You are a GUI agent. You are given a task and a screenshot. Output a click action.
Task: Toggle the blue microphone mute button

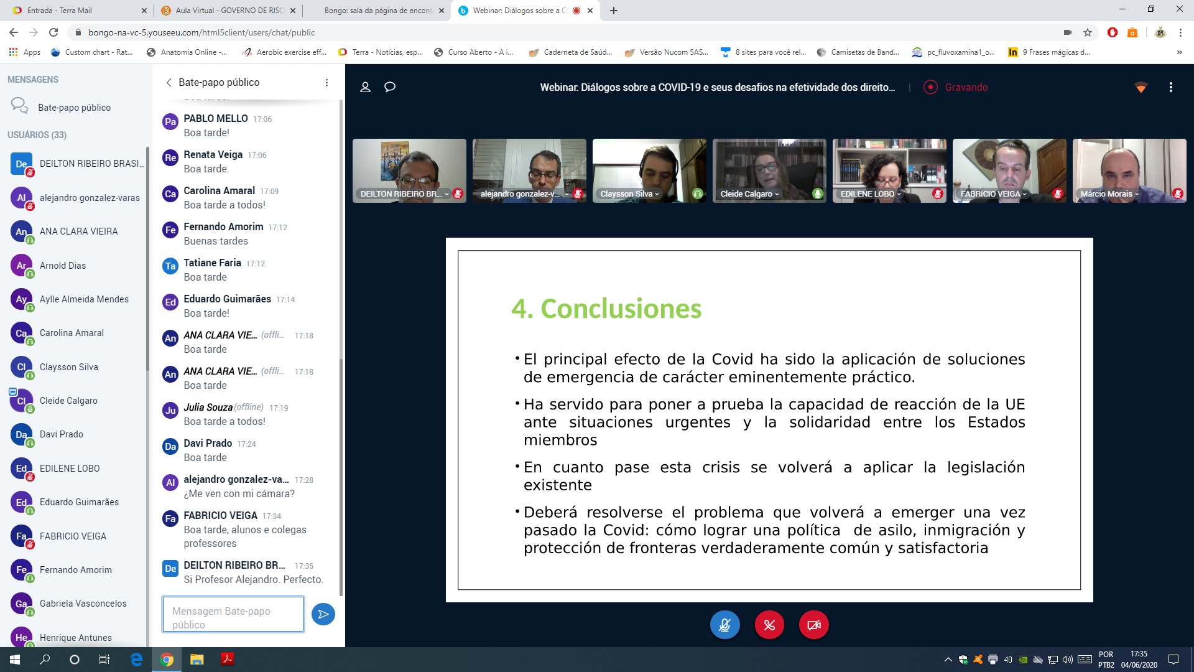pos(724,625)
